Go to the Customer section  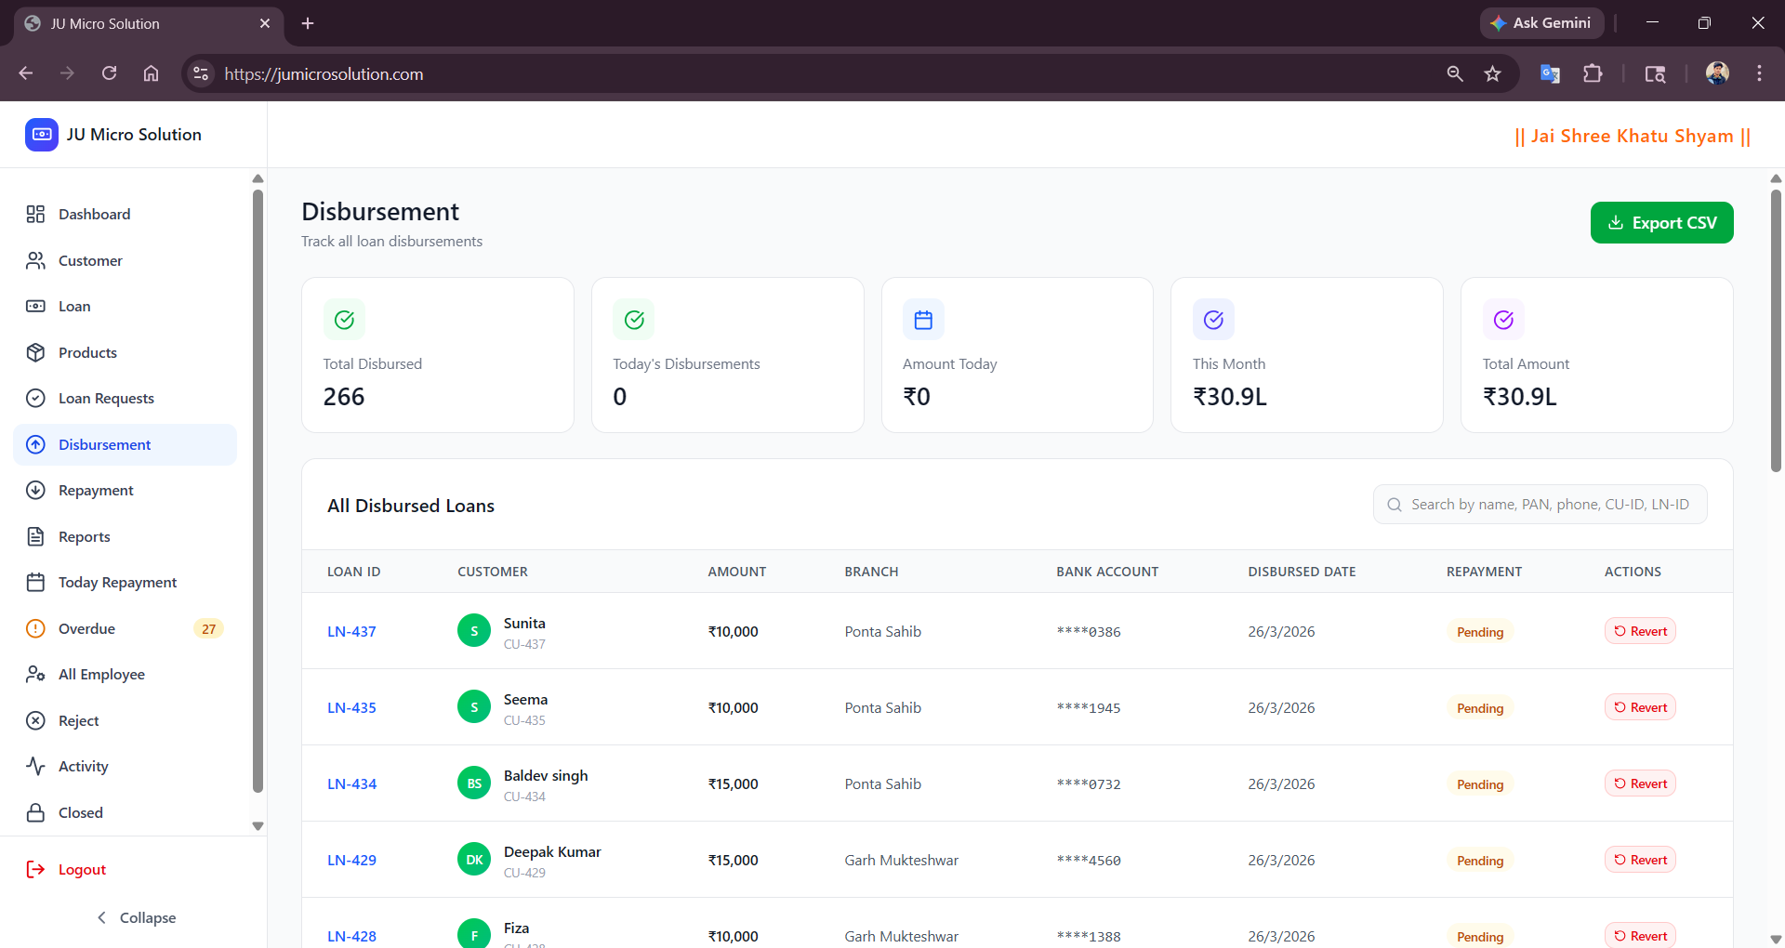125,260
